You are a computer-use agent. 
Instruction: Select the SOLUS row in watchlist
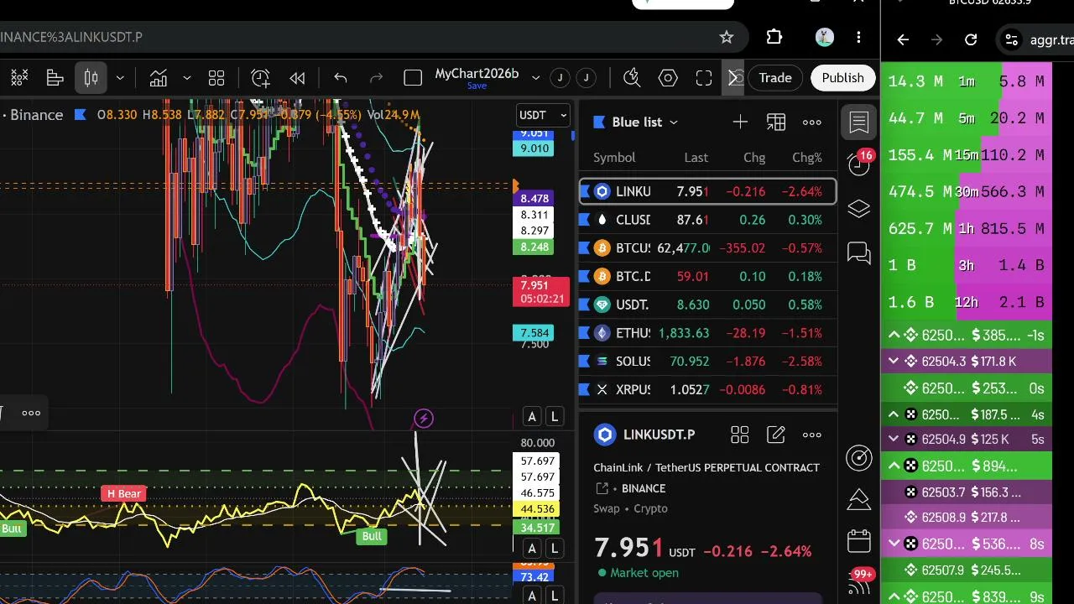pyautogui.click(x=708, y=362)
